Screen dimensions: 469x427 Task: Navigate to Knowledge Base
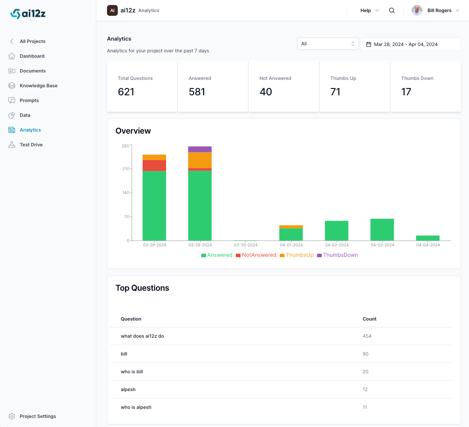[x=39, y=86]
